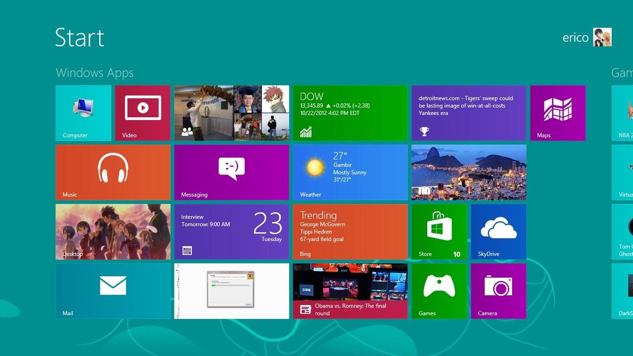Open the Mail envelope tile
The height and width of the screenshot is (356, 633).
pos(113,291)
